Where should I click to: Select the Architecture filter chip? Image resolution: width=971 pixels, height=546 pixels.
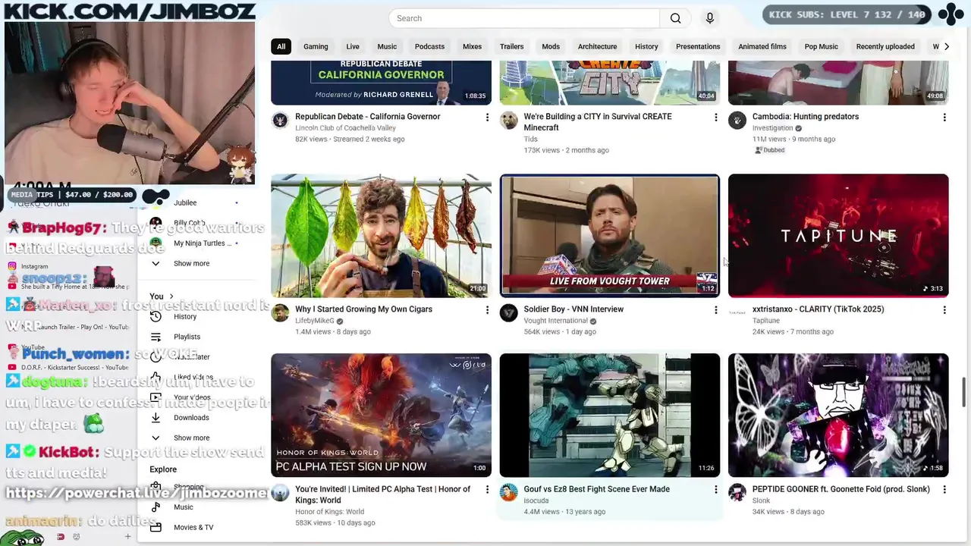pyautogui.click(x=597, y=46)
